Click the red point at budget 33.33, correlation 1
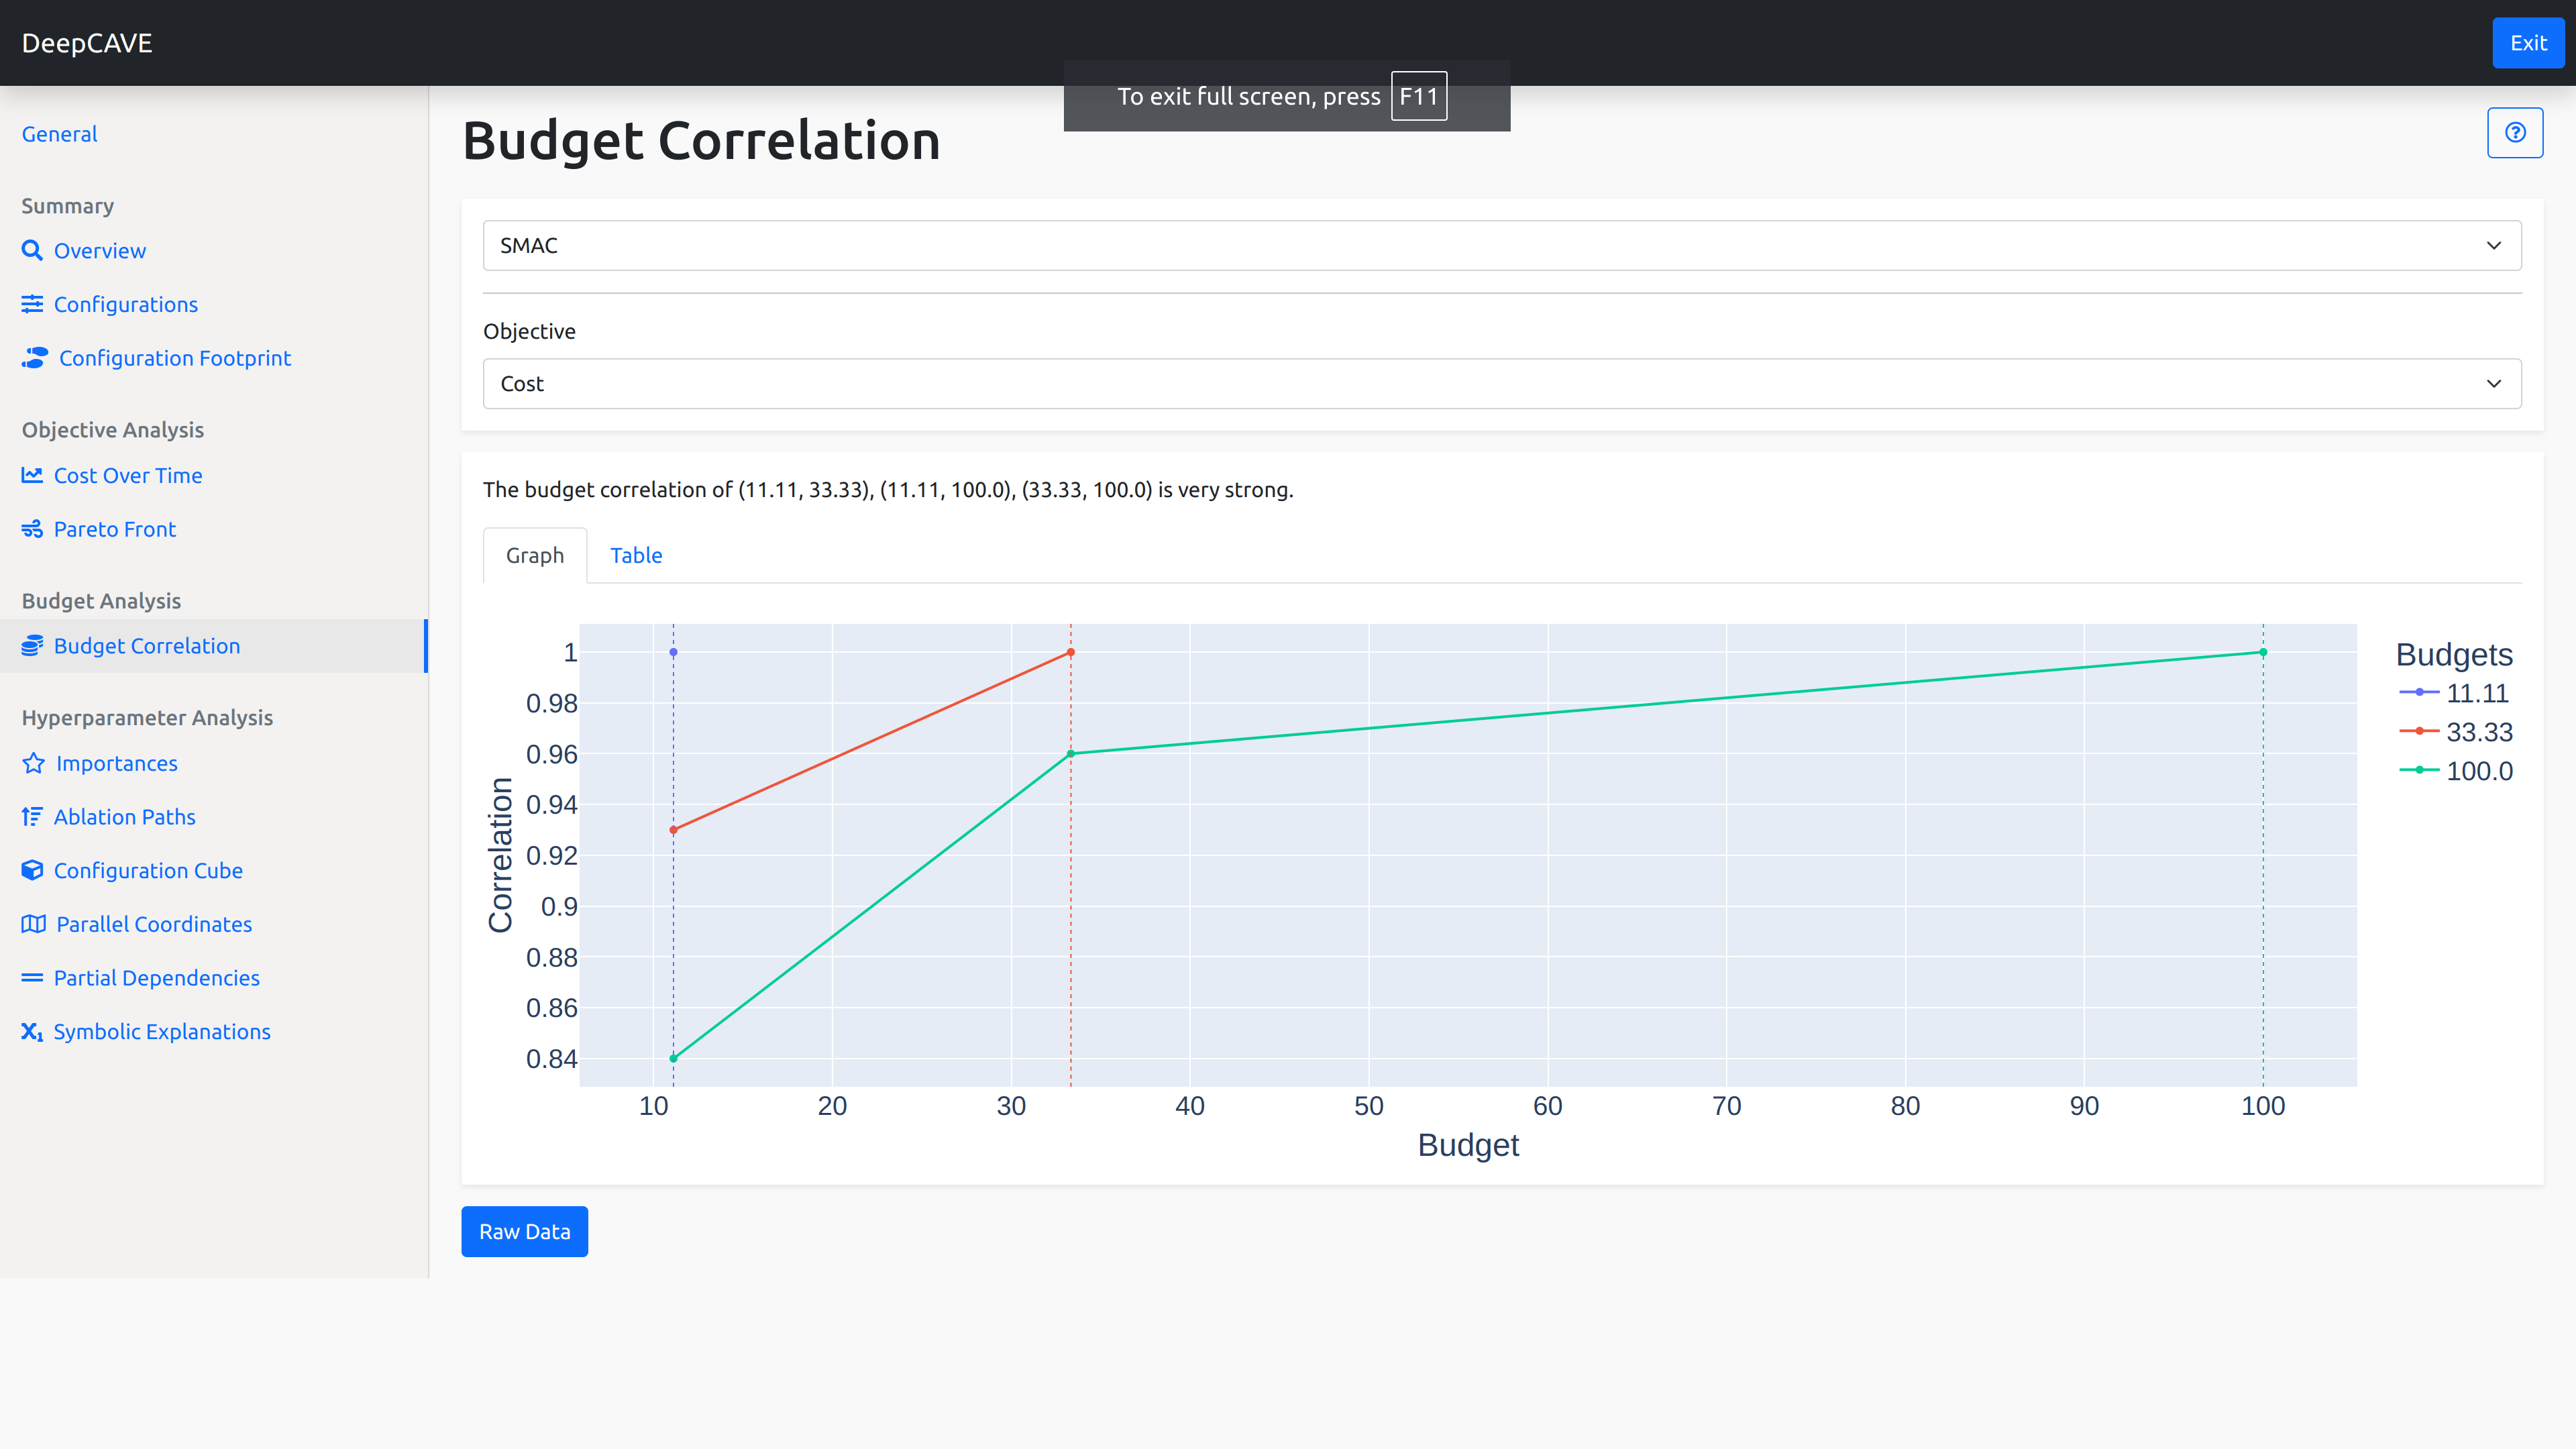 (1071, 652)
